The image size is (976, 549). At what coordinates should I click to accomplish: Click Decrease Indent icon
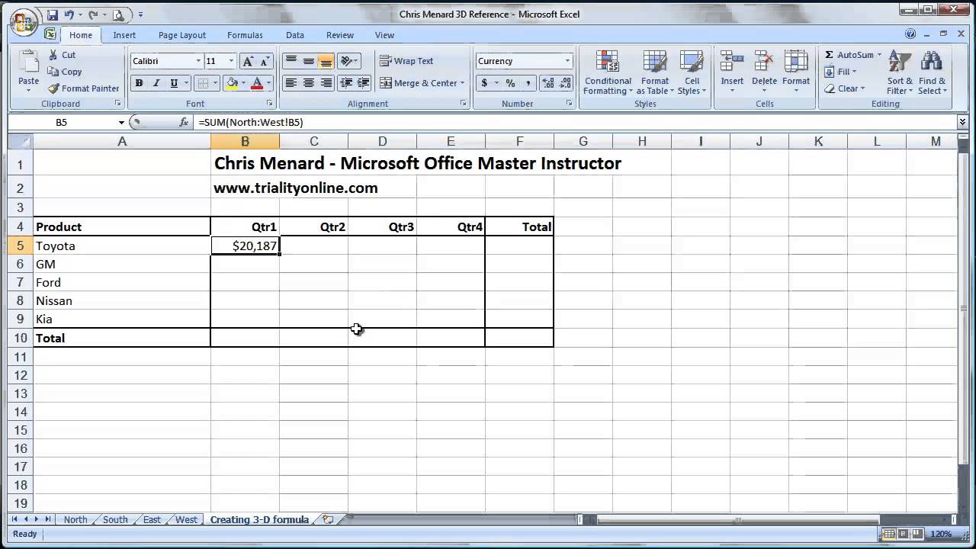point(347,83)
